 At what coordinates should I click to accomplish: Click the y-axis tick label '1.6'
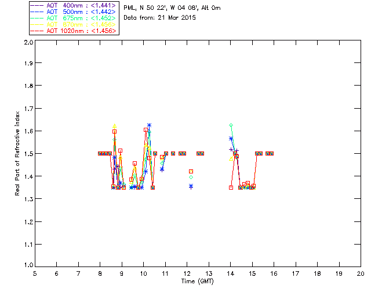pos(28,131)
